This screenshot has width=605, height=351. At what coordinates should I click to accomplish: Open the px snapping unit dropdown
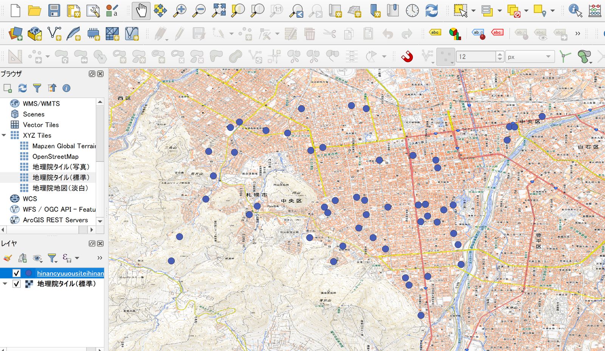tap(530, 57)
